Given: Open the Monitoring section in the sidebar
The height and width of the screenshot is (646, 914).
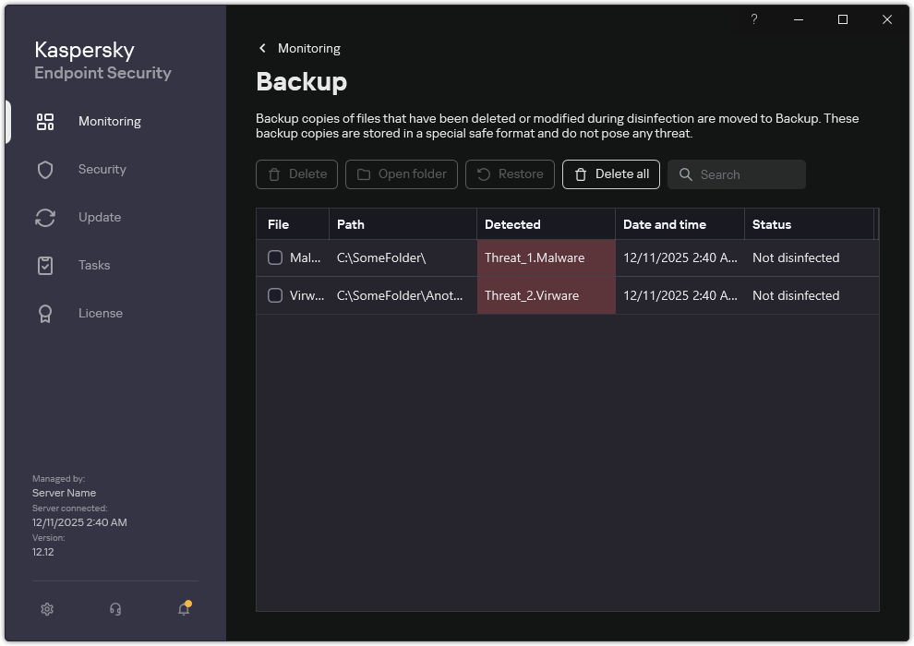Looking at the screenshot, I should pos(109,121).
